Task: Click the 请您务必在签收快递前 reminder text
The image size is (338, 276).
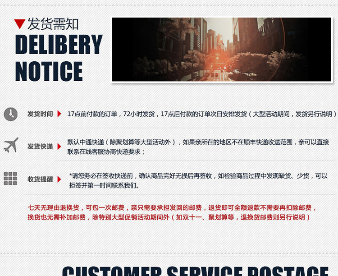Action: pos(198,181)
